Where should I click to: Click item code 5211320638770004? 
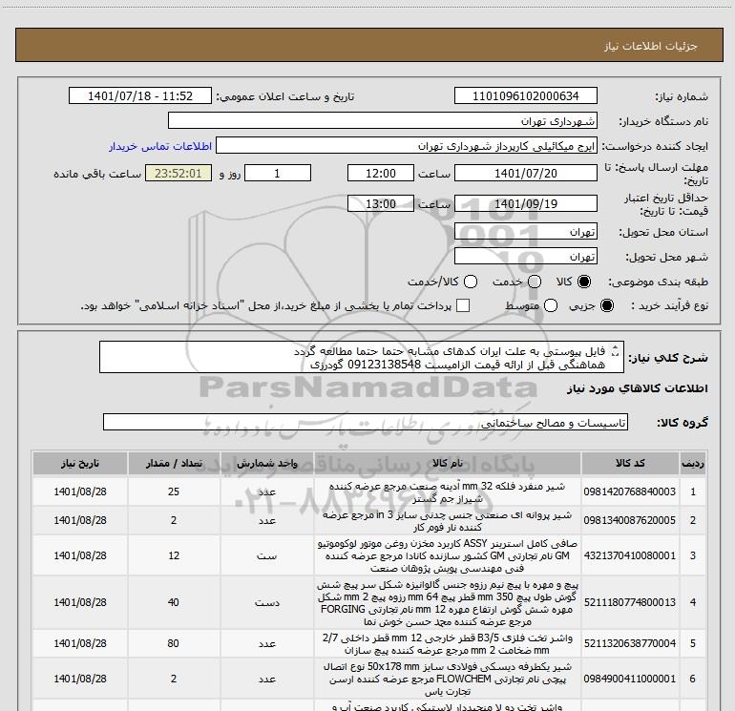(x=630, y=643)
